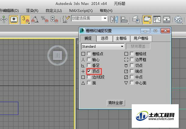This screenshot has height=129, width=186.
Task: Open the 自定义(U) menu
Action: click(x=54, y=11)
